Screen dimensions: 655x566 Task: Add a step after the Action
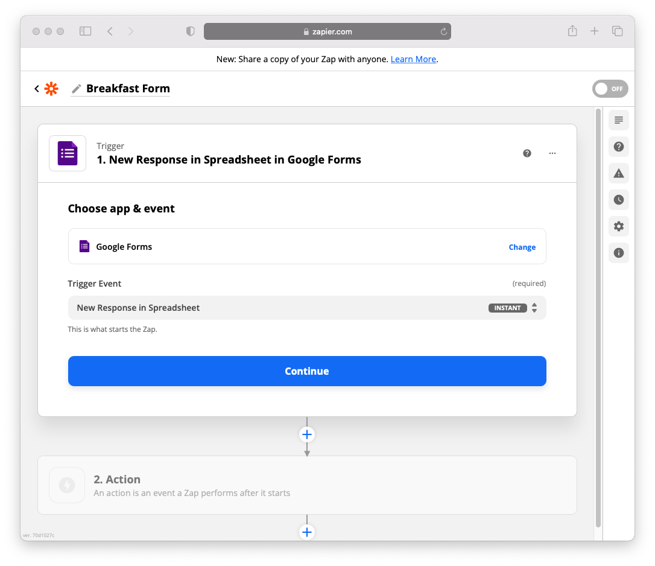pyautogui.click(x=307, y=532)
